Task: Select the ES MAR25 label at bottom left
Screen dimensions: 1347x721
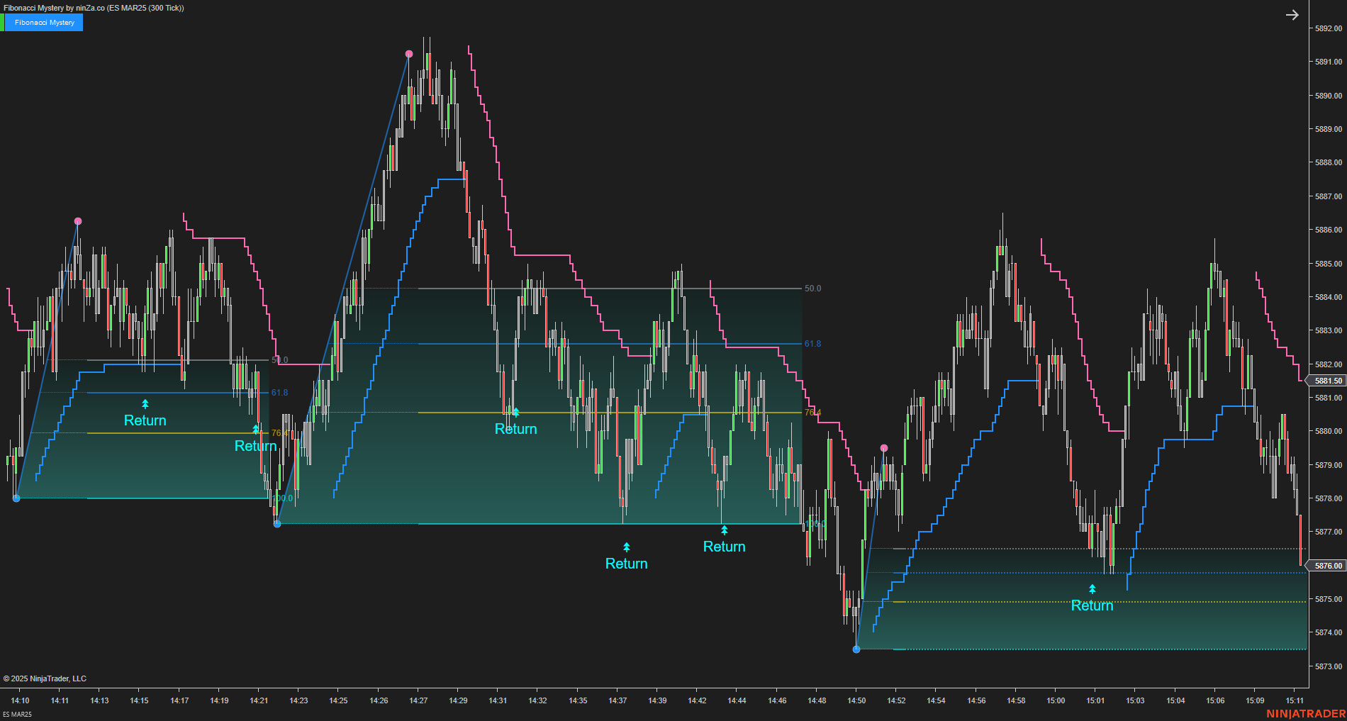Action: tap(18, 715)
